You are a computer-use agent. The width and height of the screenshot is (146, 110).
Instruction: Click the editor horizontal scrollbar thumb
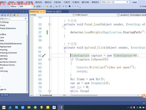pyautogui.click(x=85, y=95)
